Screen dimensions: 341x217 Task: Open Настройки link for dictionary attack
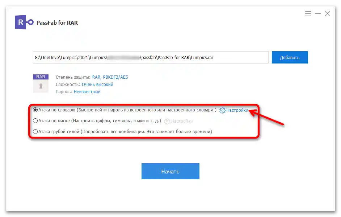click(x=237, y=110)
